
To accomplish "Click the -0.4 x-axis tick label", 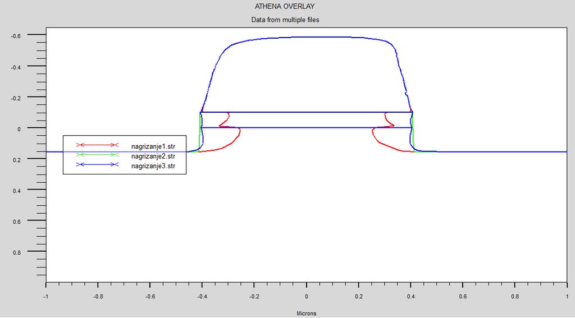I will pos(202,297).
